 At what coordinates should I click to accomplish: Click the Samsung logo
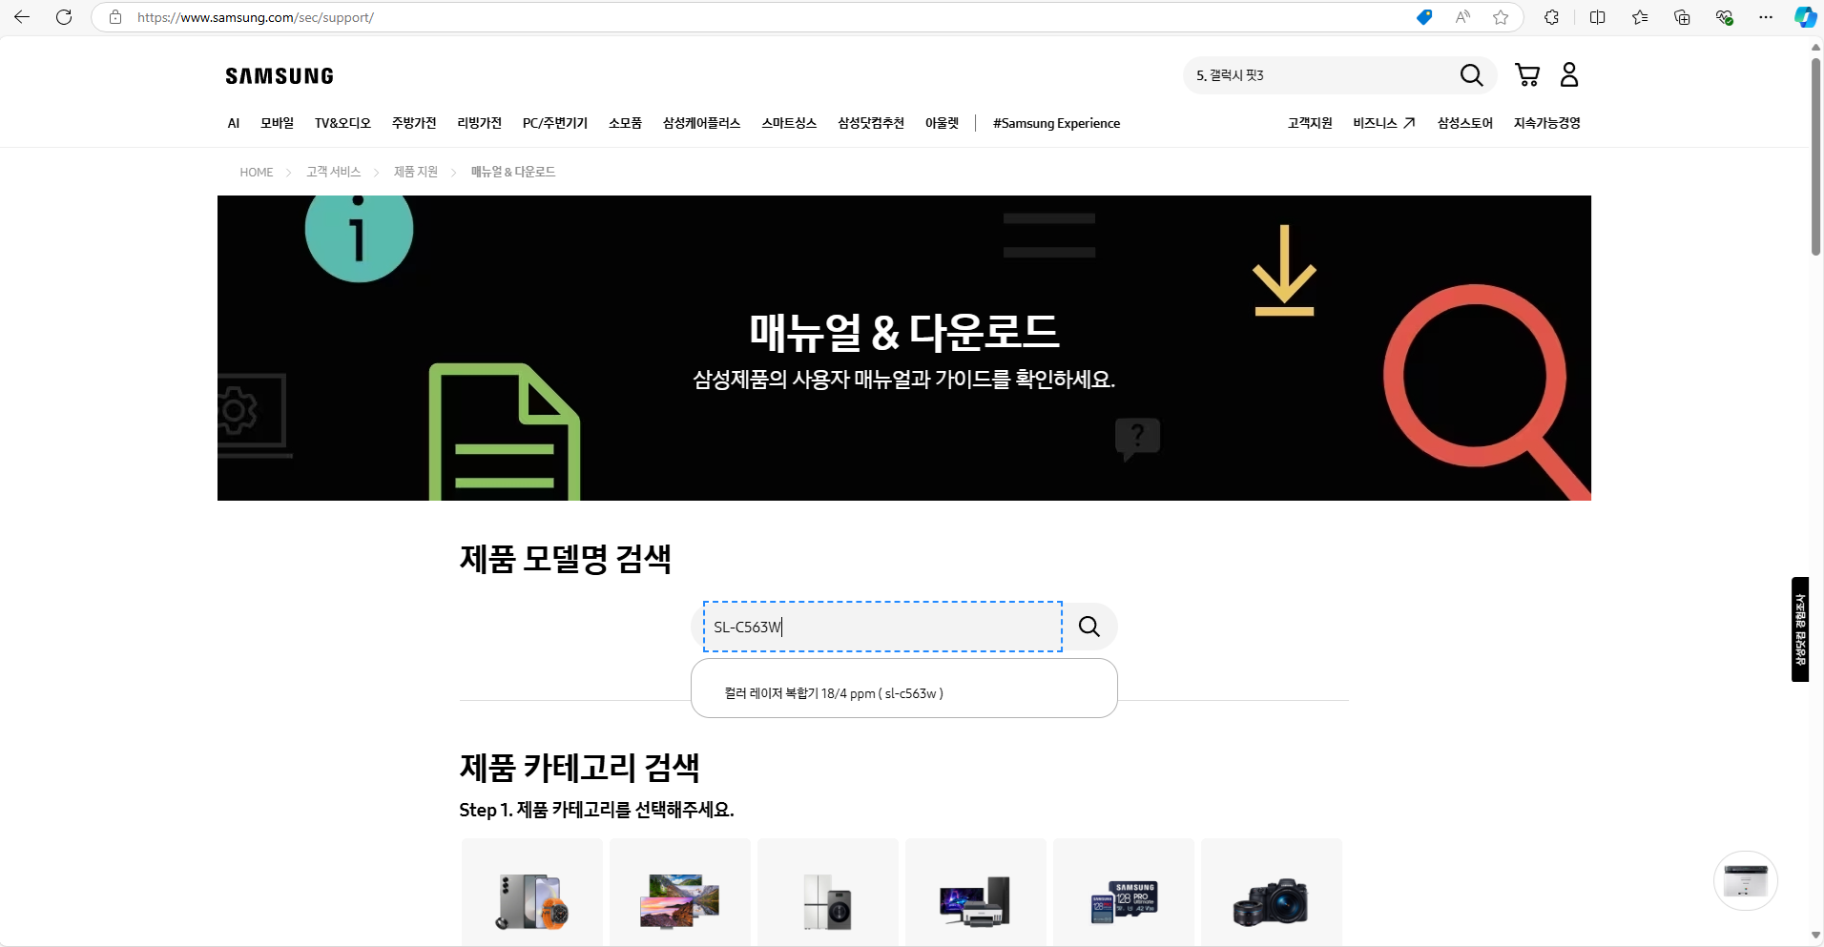pos(280,76)
